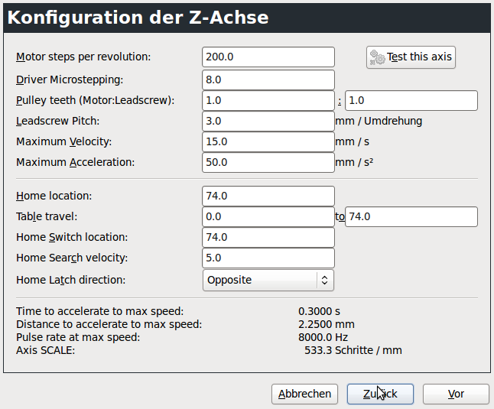Click the Axis SCALE value text
The image size is (494, 409).
click(x=353, y=350)
